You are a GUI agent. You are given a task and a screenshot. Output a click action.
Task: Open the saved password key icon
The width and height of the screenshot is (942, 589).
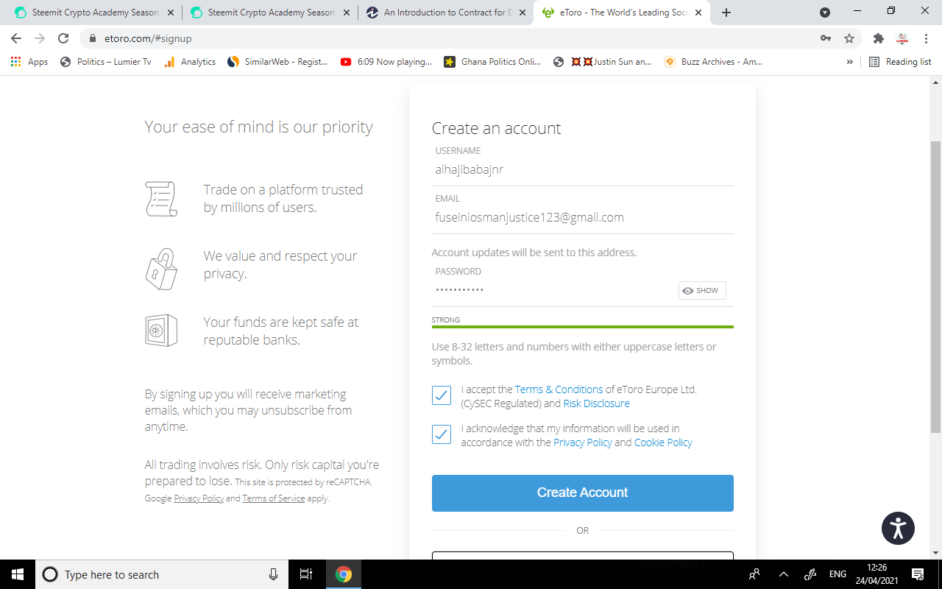(826, 38)
